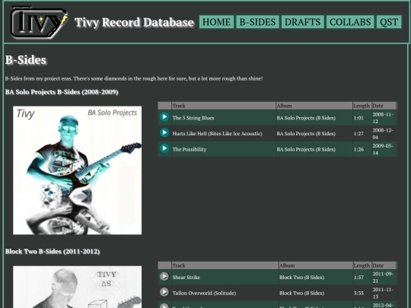Click the Tivy Record Database title
This screenshot has width=411, height=308.
[x=134, y=23]
